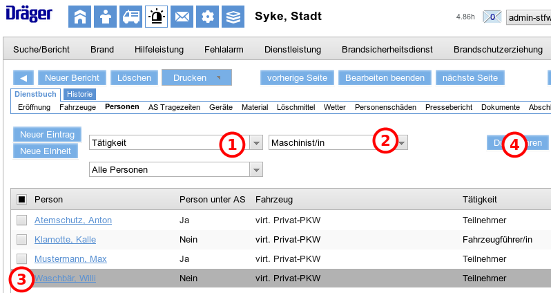The image size is (551, 293).
Task: Click the blue back arrow button
Action: pos(23,78)
